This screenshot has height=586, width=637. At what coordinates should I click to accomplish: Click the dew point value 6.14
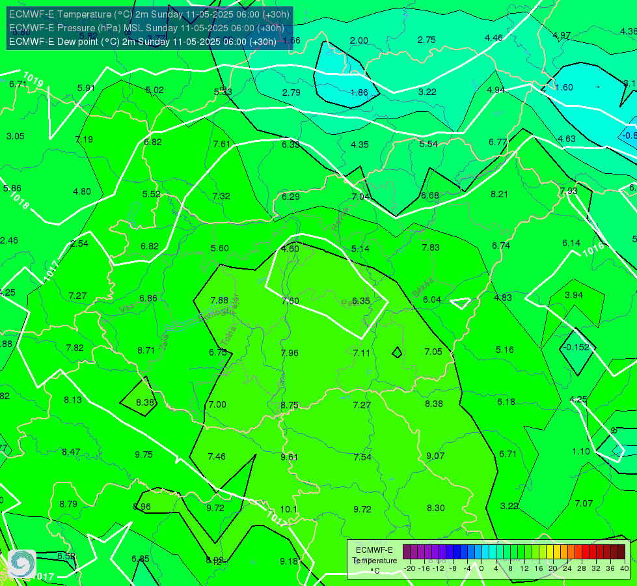[x=571, y=243]
